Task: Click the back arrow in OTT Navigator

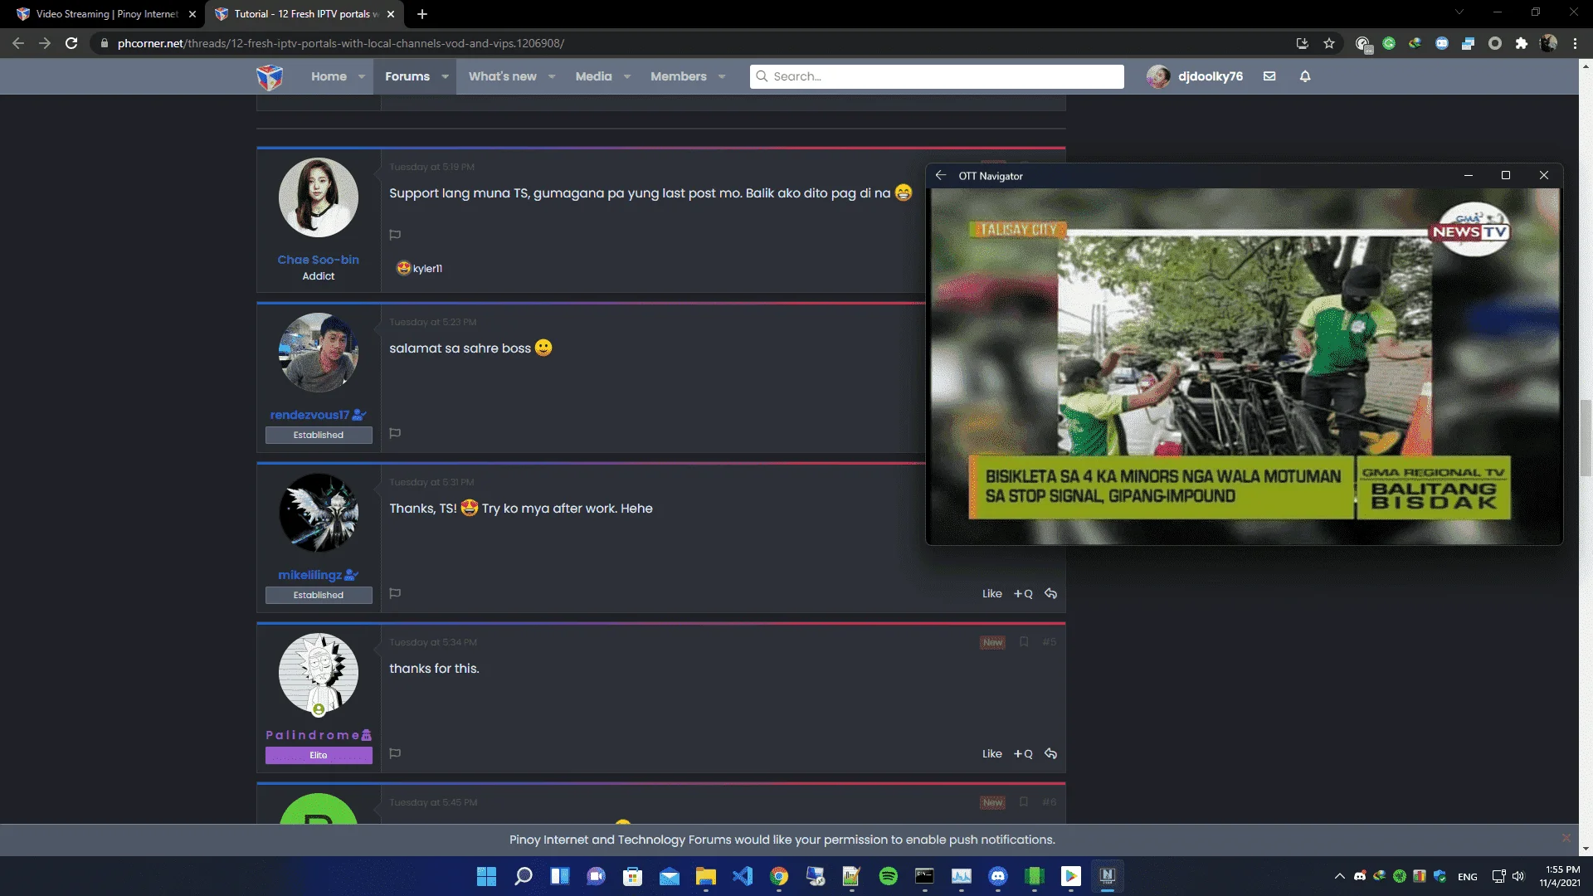Action: click(x=941, y=175)
